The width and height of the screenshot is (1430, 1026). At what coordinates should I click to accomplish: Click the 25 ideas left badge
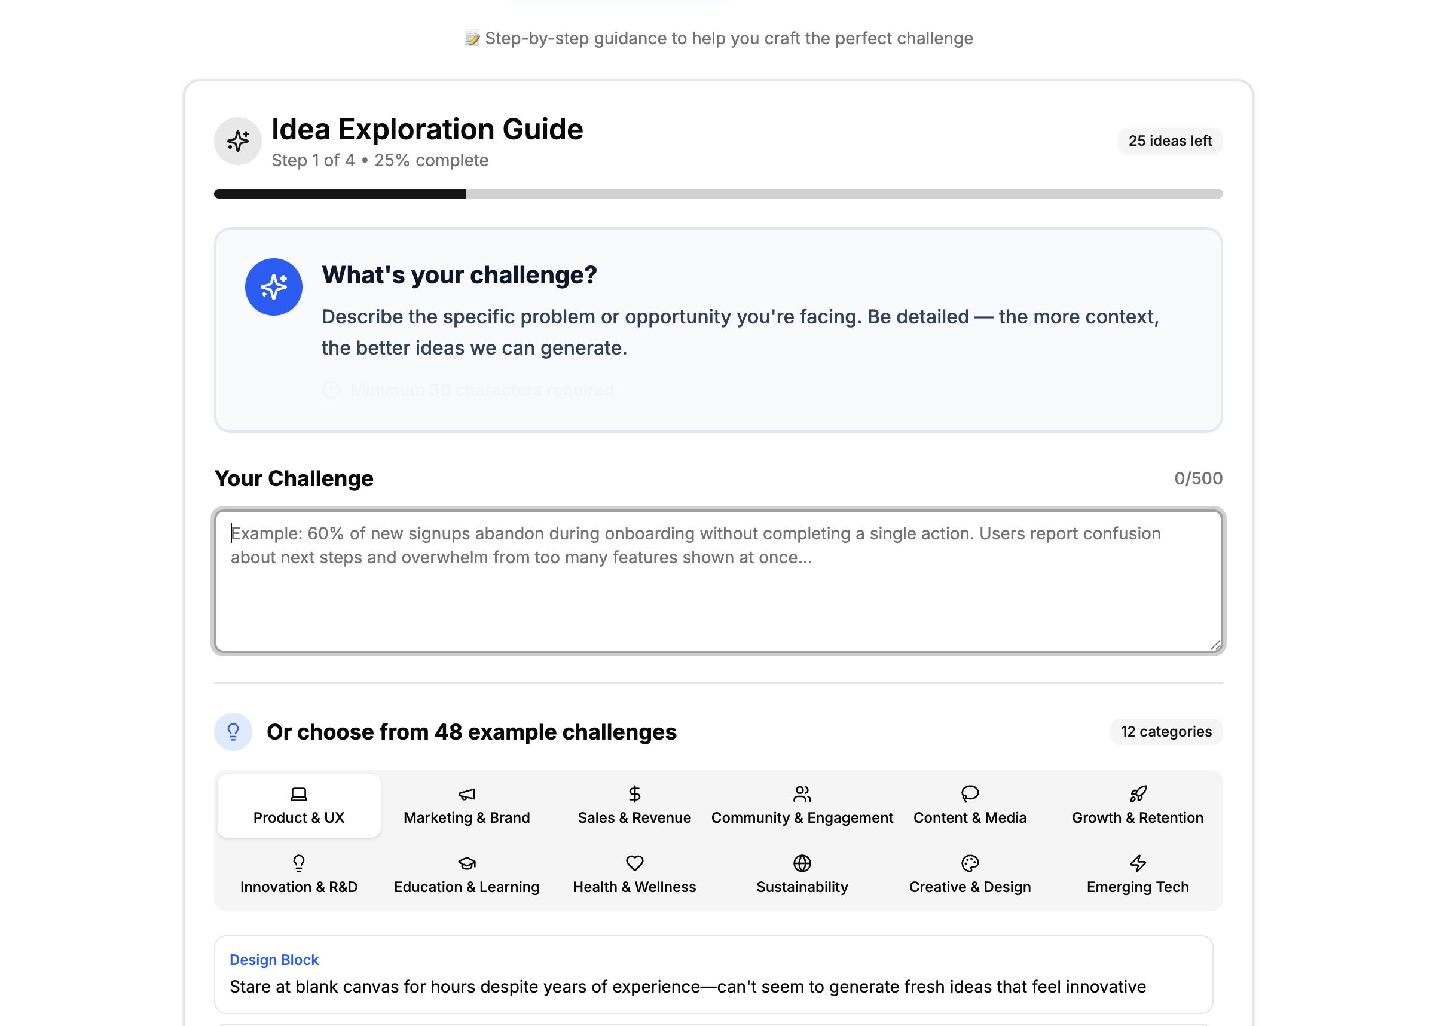click(x=1169, y=141)
